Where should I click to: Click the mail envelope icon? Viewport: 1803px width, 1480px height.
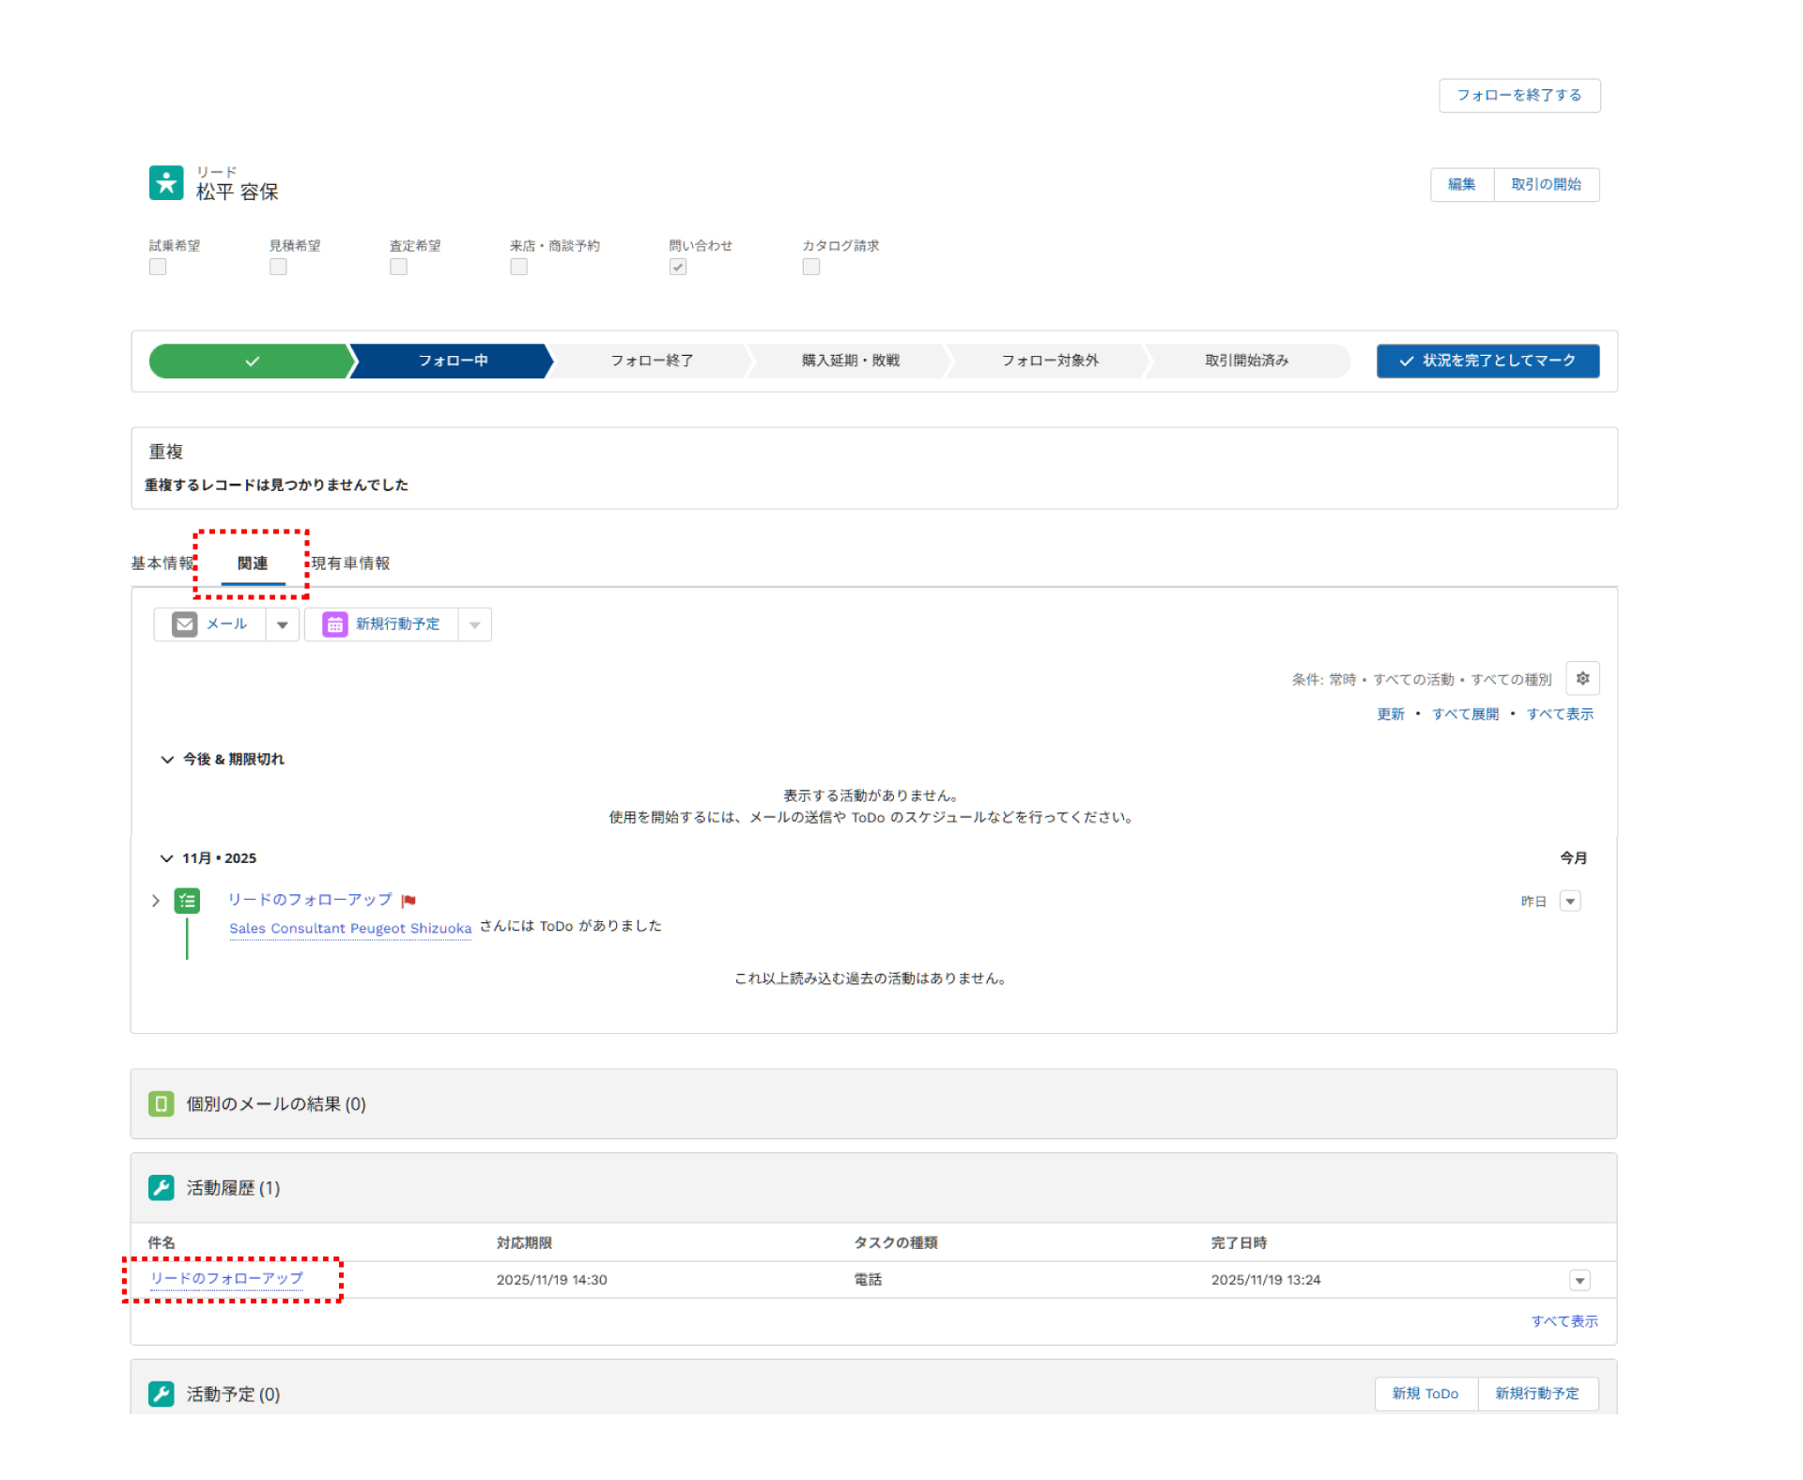[x=185, y=624]
